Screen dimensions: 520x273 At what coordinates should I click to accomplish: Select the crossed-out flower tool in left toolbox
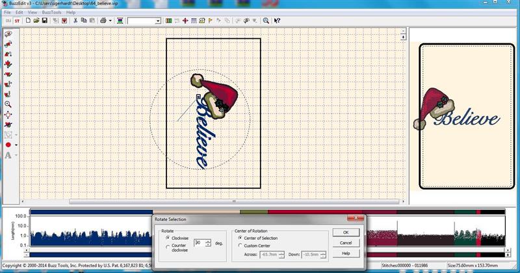(8, 125)
